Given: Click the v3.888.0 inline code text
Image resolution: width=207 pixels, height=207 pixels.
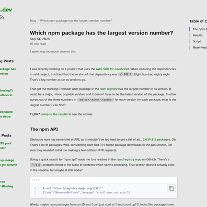Looking at the screenshot, I should [x=125, y=74].
